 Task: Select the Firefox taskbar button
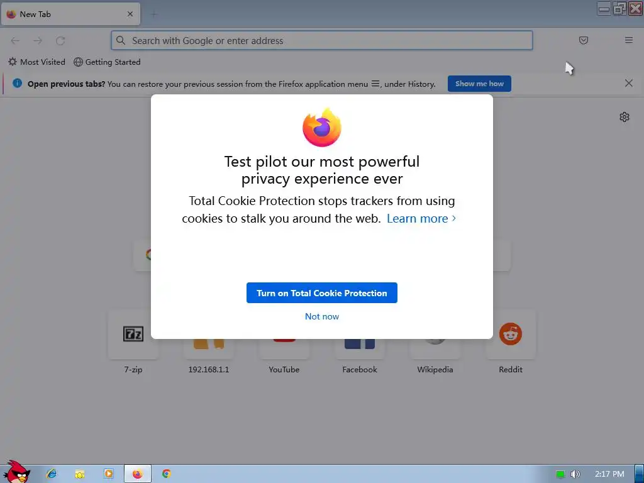(138, 474)
